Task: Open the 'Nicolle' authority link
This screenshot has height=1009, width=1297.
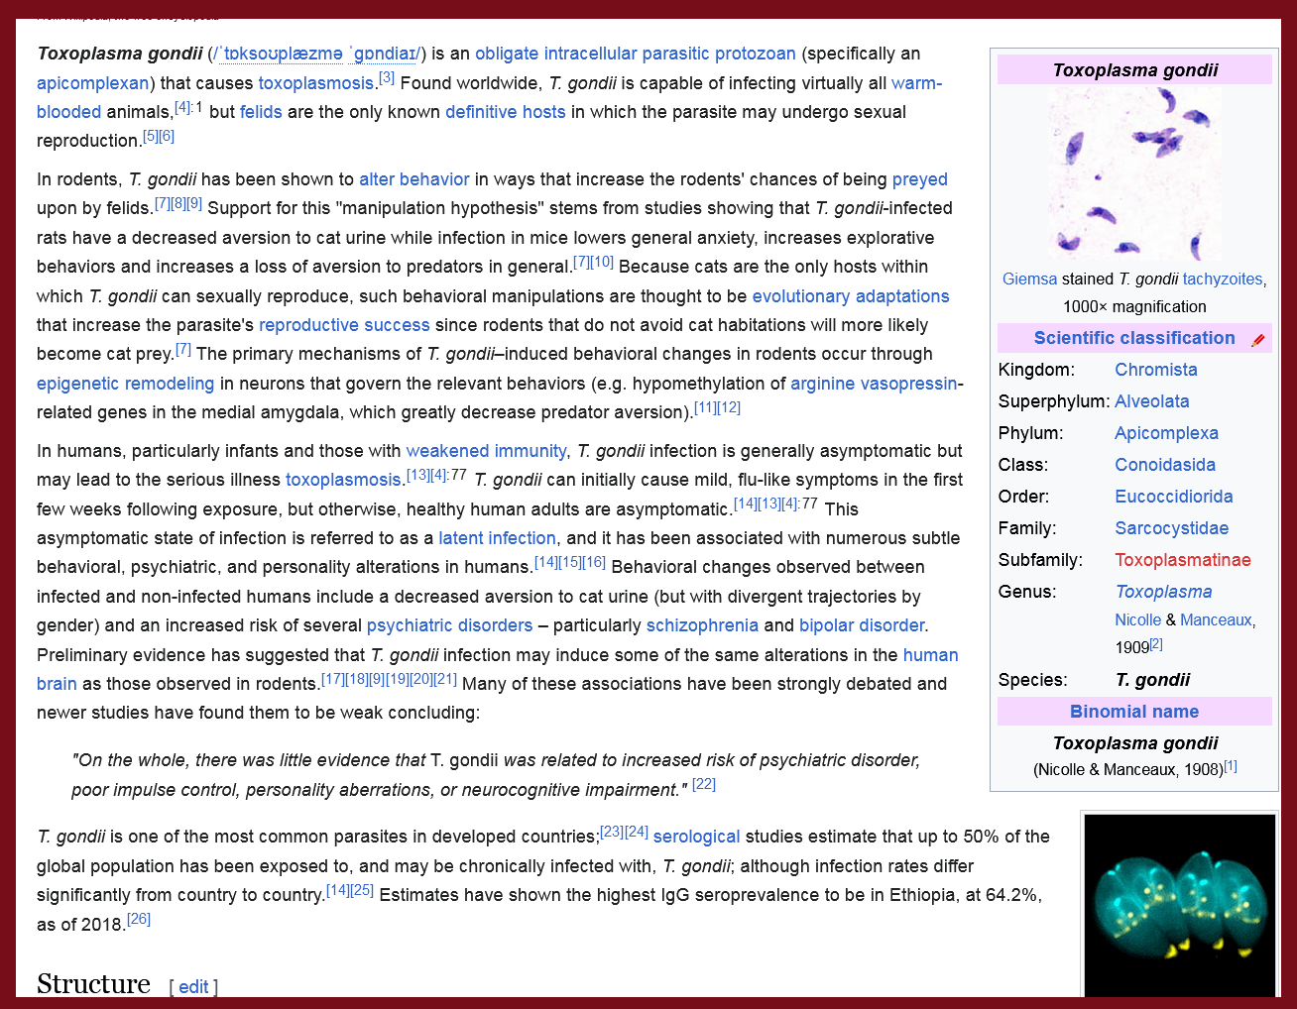Action: pos(1137,619)
